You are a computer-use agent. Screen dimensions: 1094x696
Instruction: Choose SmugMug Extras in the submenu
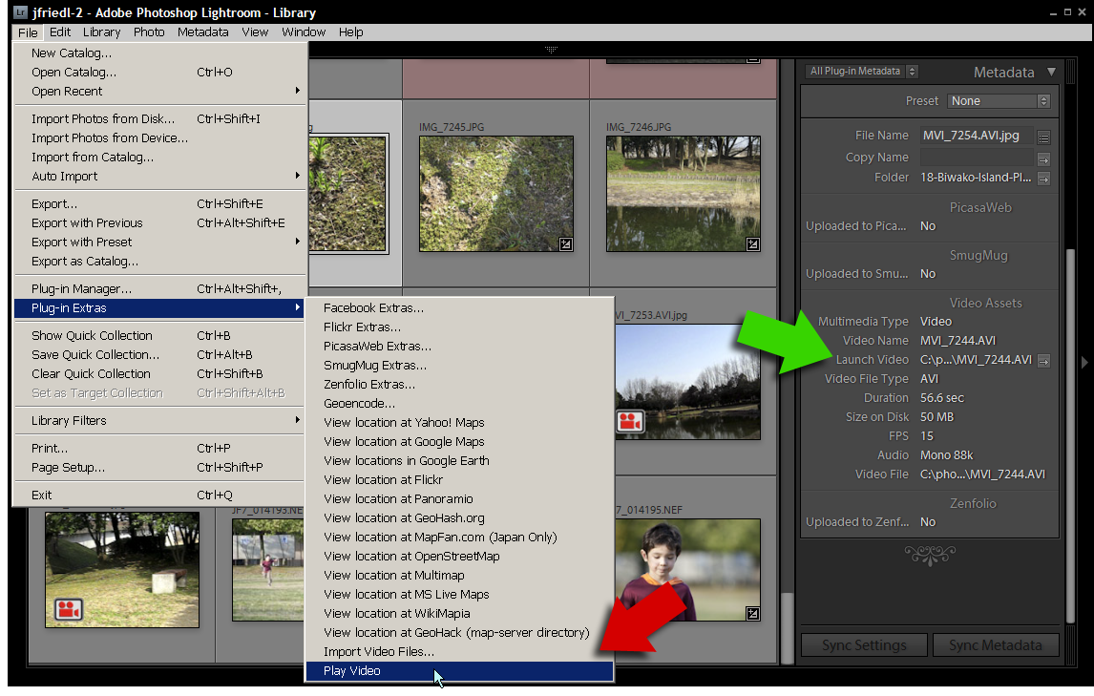(460, 365)
